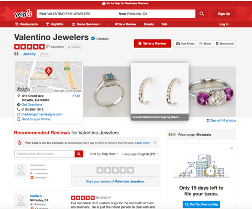Bookmark Valentino Jewelers

click(x=225, y=44)
